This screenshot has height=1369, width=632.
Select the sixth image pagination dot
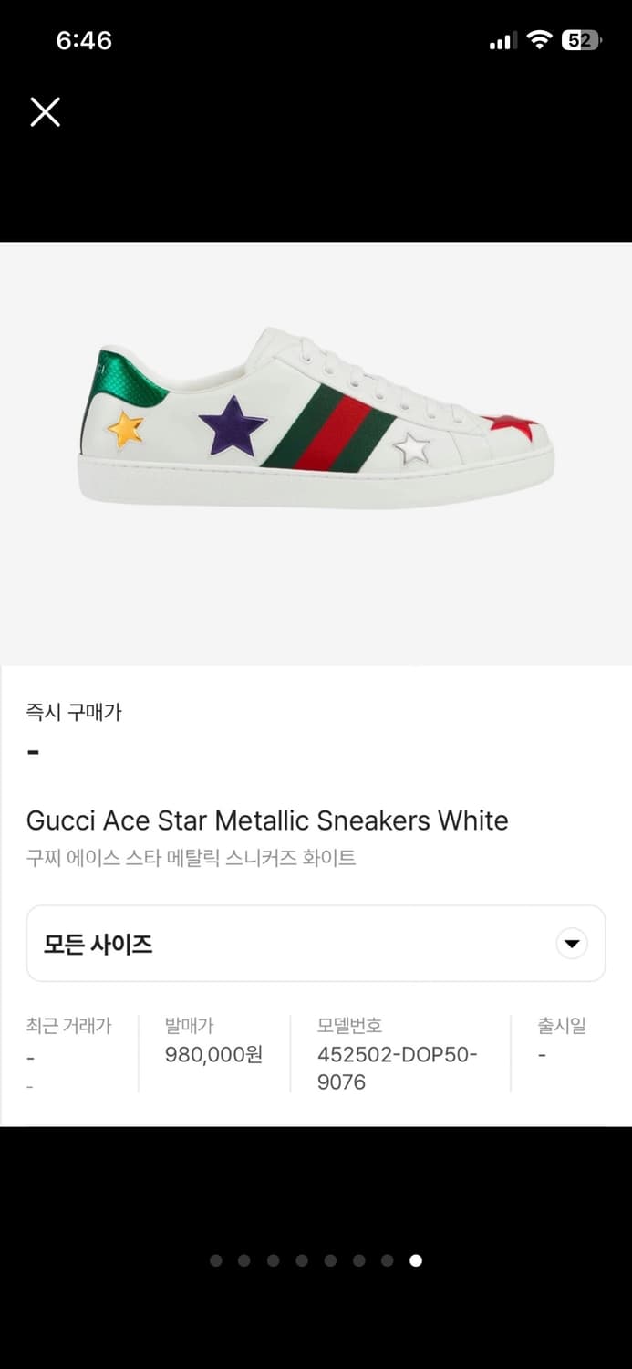[x=358, y=1260]
